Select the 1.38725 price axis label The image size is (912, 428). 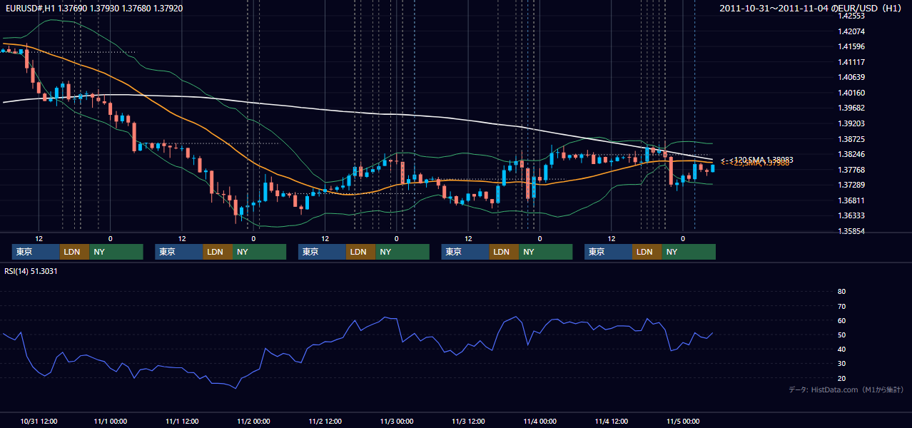[x=851, y=138]
